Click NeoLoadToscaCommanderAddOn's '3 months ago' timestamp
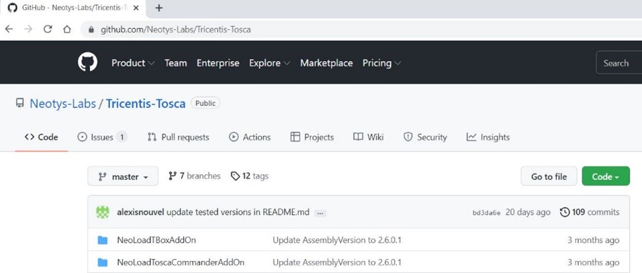The image size is (642, 273). click(593, 262)
